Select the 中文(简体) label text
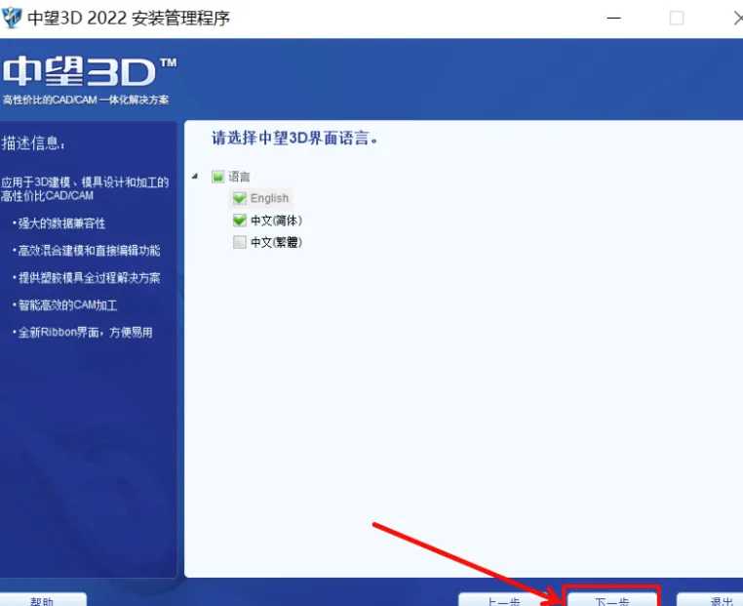 (x=276, y=221)
